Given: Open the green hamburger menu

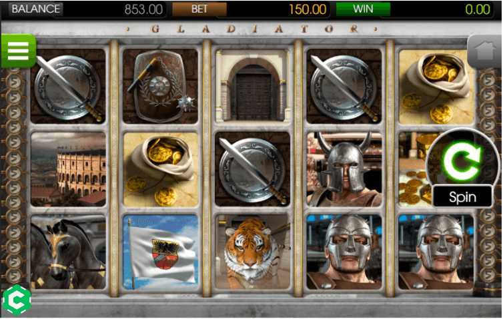Looking at the screenshot, I should click(x=18, y=51).
